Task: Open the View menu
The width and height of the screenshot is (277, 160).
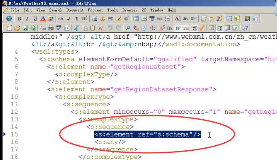Action: tap(41, 10)
